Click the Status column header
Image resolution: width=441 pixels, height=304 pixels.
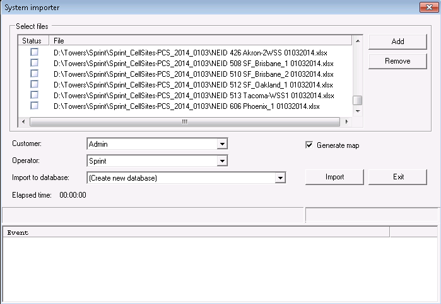[32, 41]
